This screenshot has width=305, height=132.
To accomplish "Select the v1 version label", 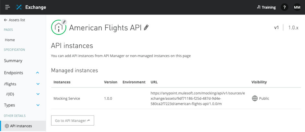I will pyautogui.click(x=276, y=27).
